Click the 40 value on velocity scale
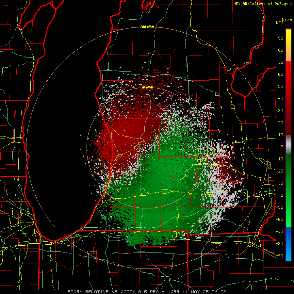This screenshot has height=294, width=294. (281, 99)
